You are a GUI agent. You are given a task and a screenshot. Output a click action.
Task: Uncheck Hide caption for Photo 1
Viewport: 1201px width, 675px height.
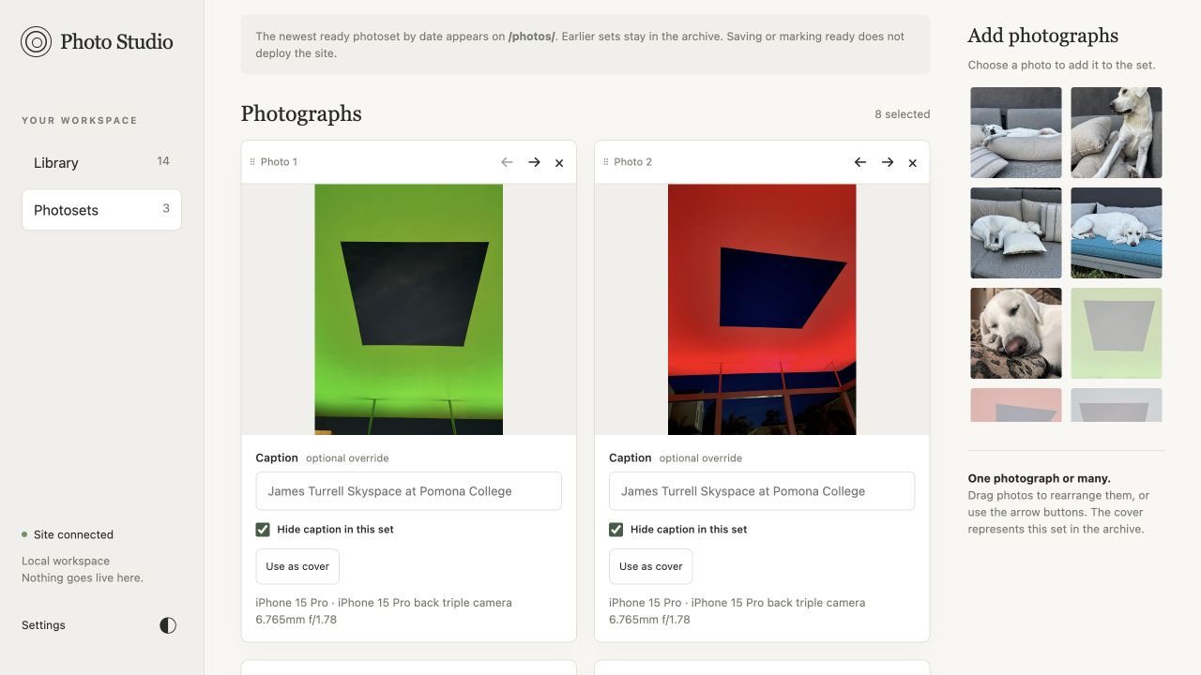tap(263, 530)
